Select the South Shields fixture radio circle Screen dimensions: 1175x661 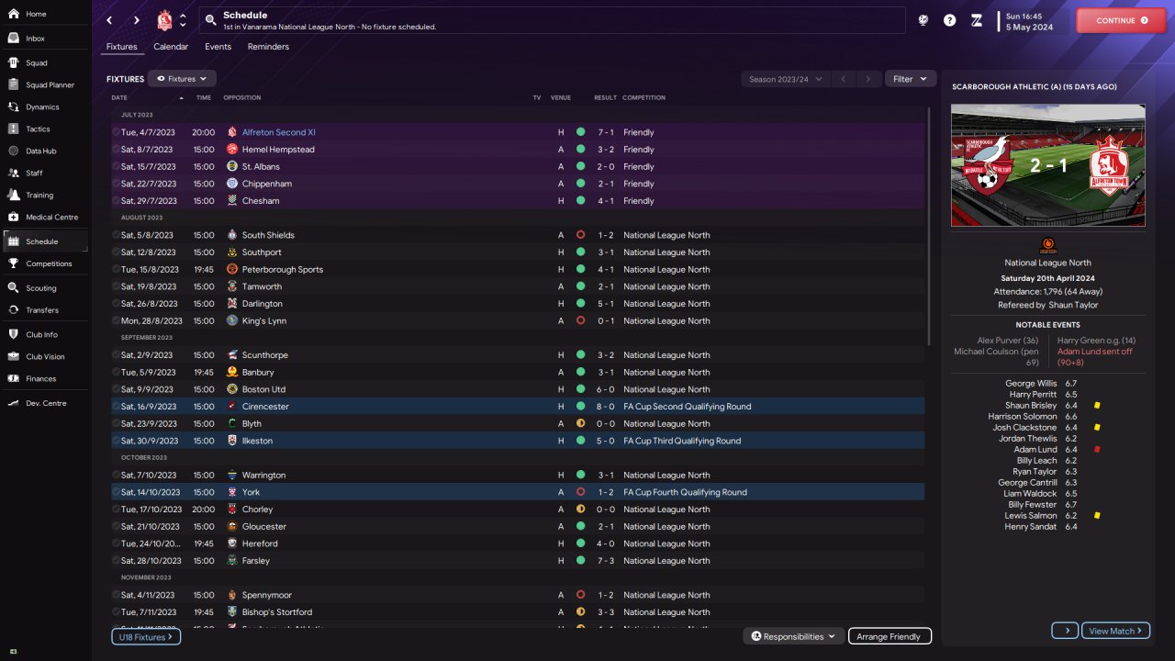click(x=116, y=235)
